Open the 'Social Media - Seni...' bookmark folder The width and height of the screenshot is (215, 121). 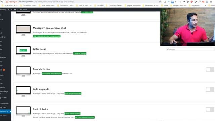tap(66, 5)
